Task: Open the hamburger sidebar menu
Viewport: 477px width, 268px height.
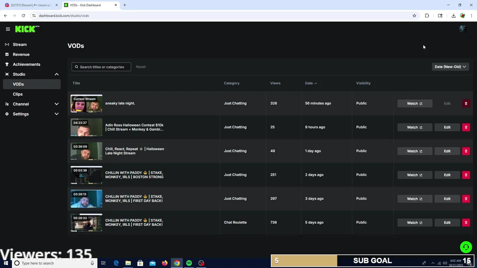Action: [x=8, y=29]
